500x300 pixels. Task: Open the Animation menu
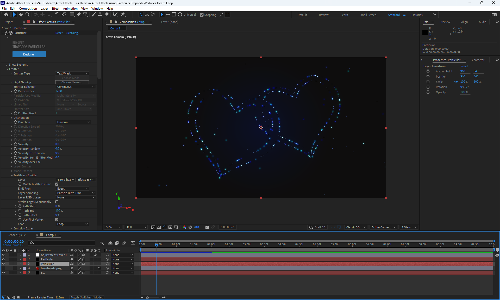pyautogui.click(x=70, y=8)
